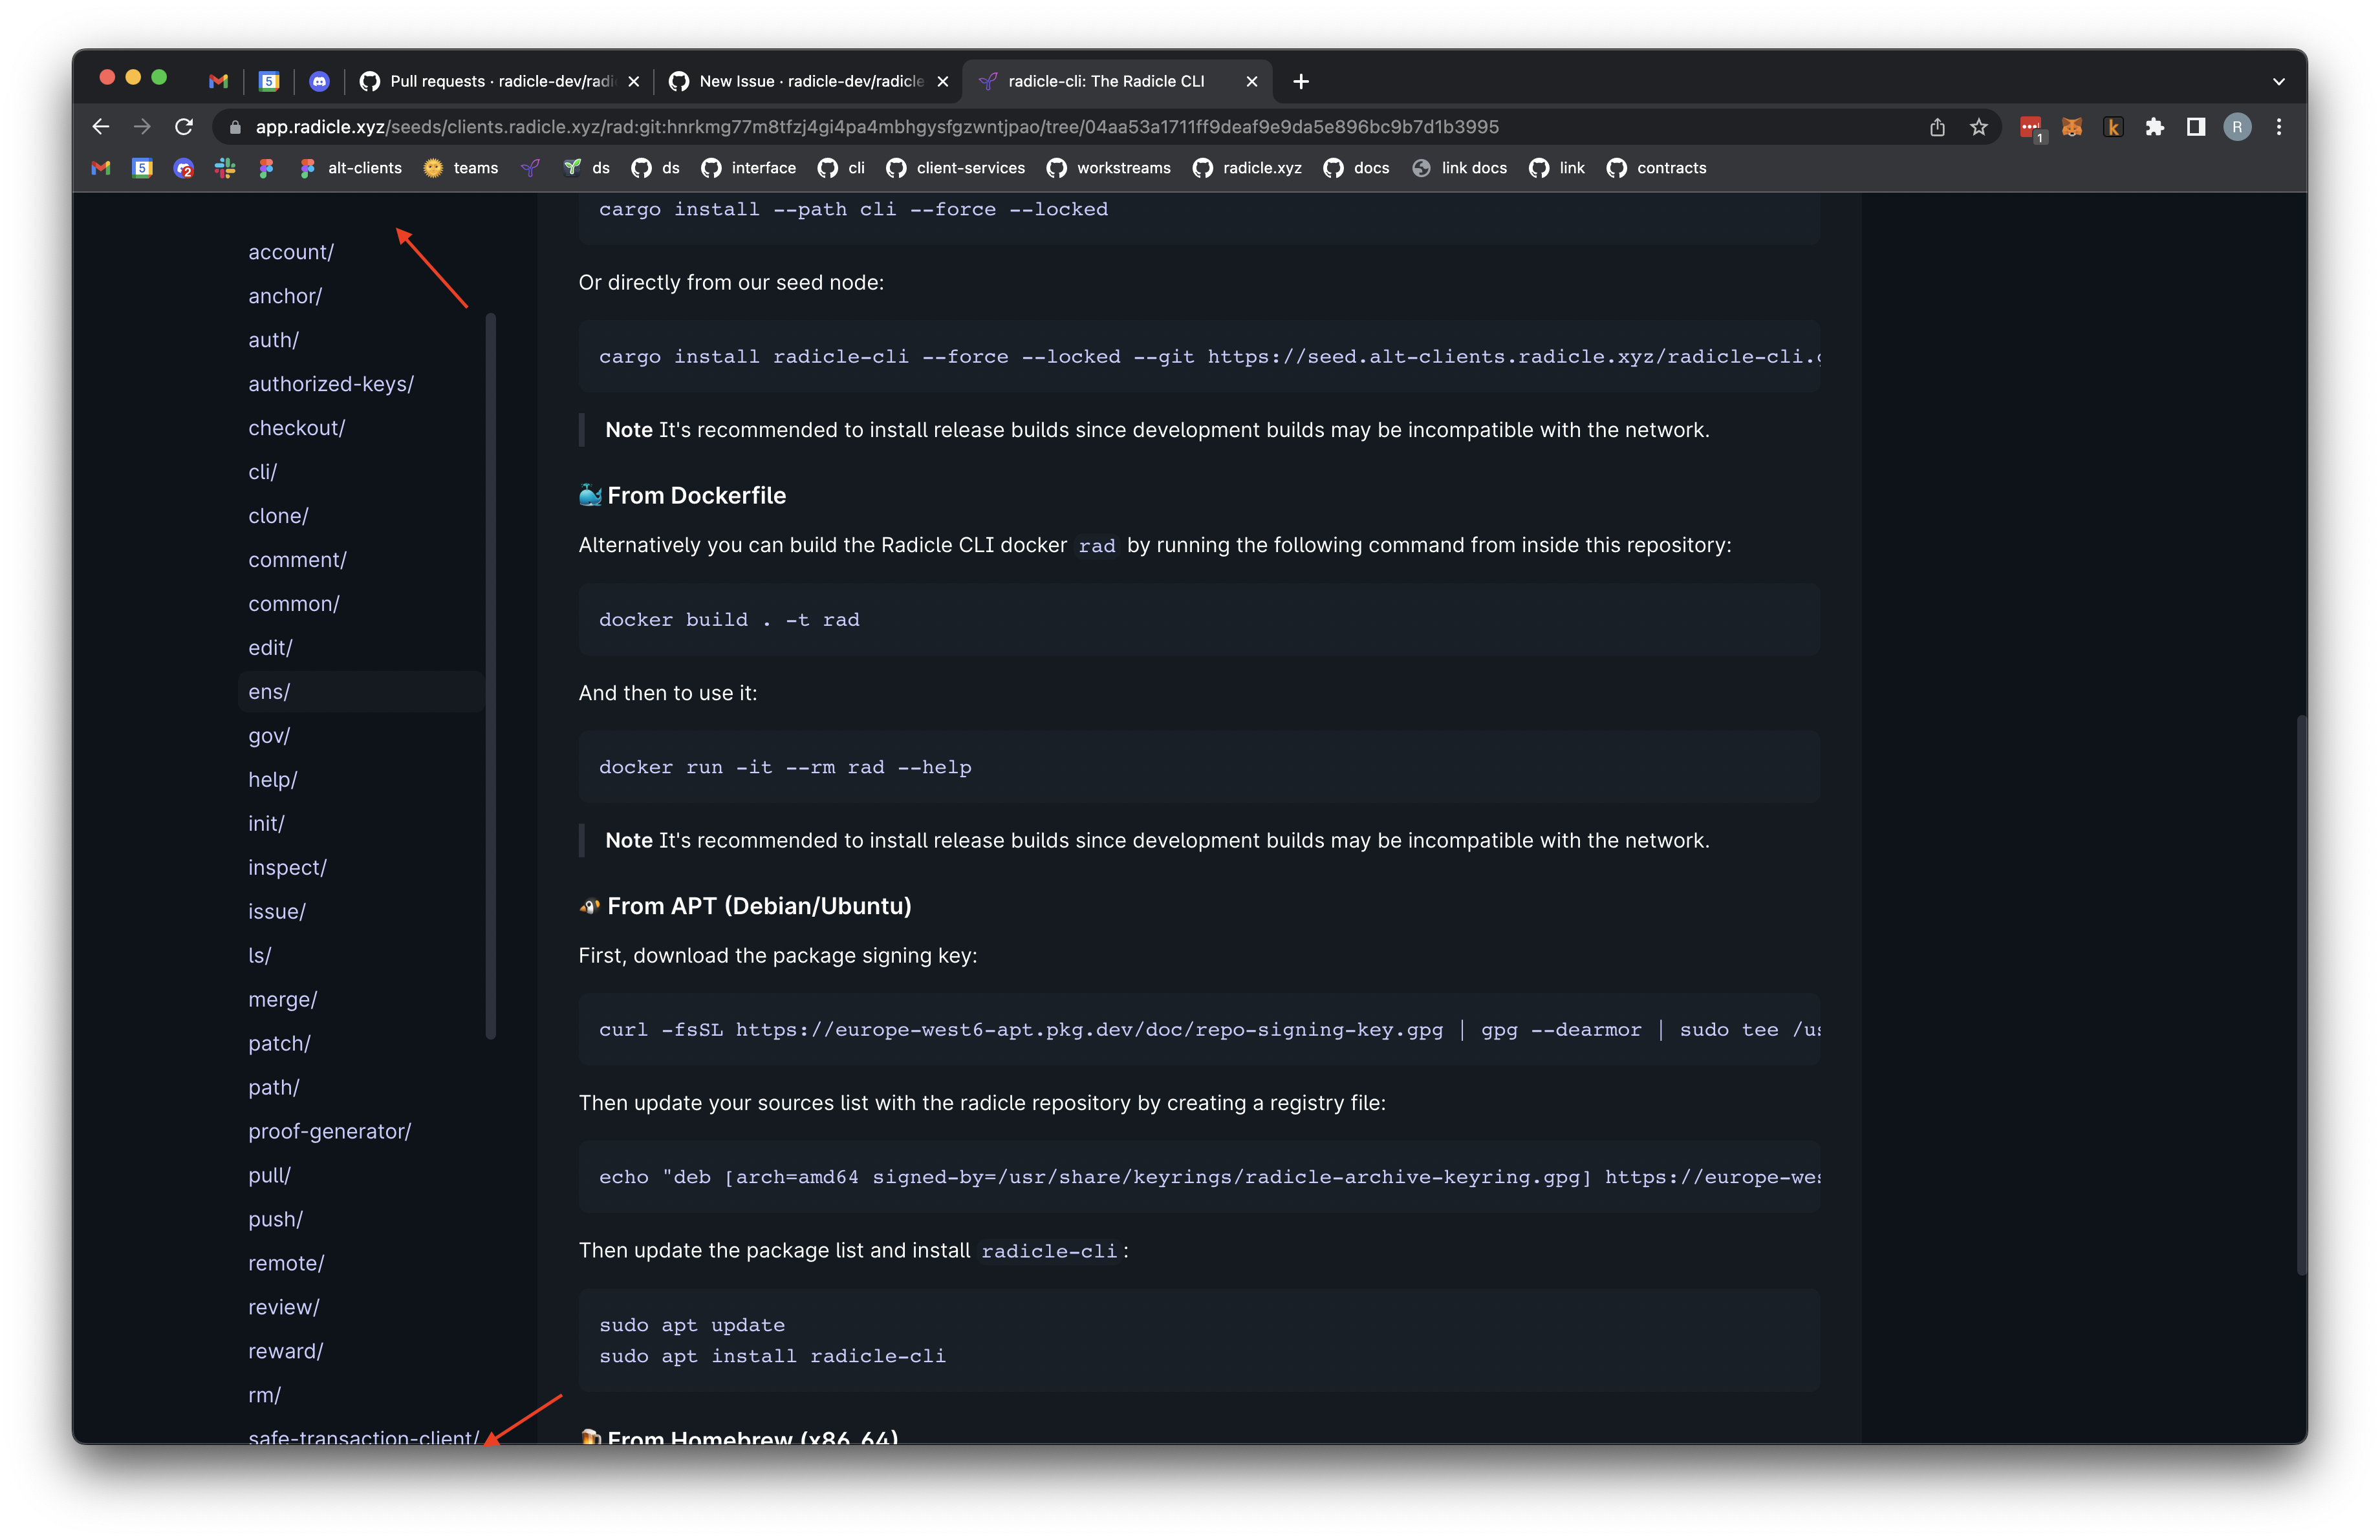This screenshot has width=2380, height=1540.
Task: Open the Chrome profile avatar R
Action: [2237, 127]
